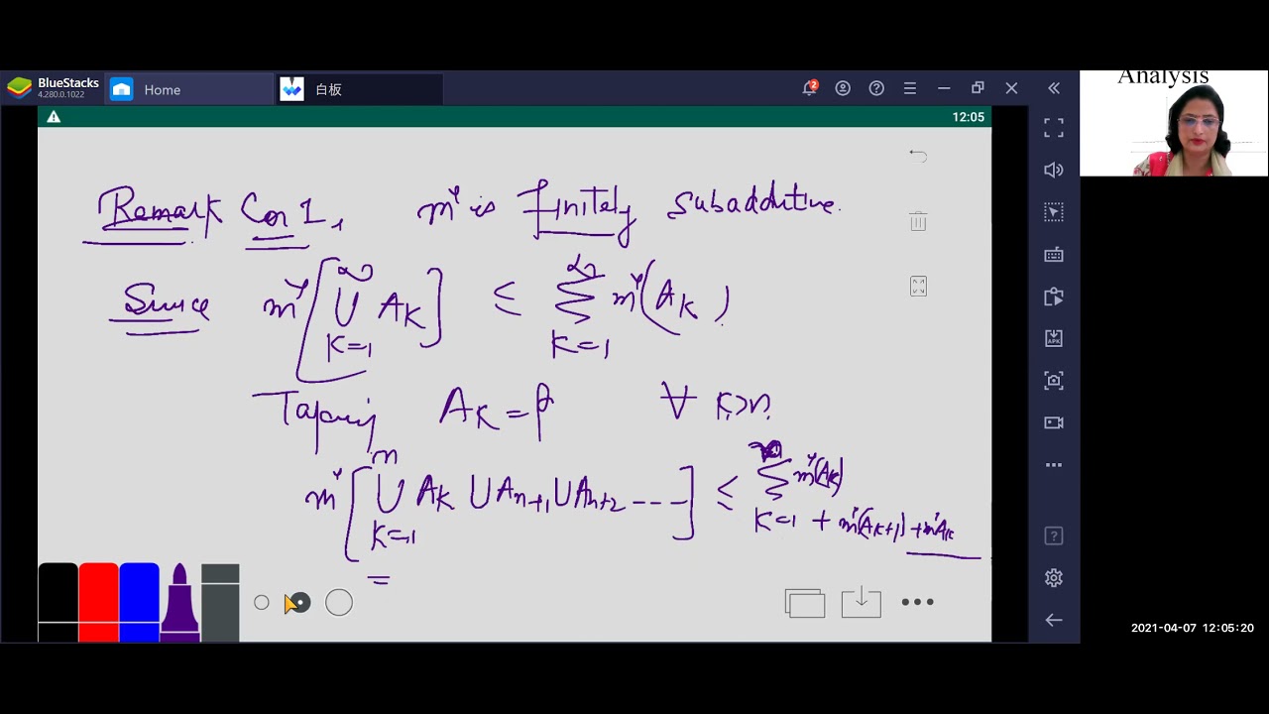Toggle the cursor lock icon in sidebar
Viewport: 1269px width, 714px height.
point(1054,212)
